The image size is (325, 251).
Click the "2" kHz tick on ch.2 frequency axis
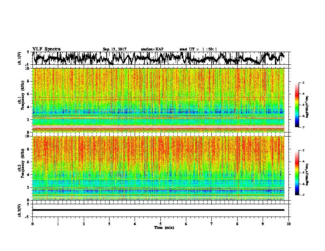coord(28,187)
